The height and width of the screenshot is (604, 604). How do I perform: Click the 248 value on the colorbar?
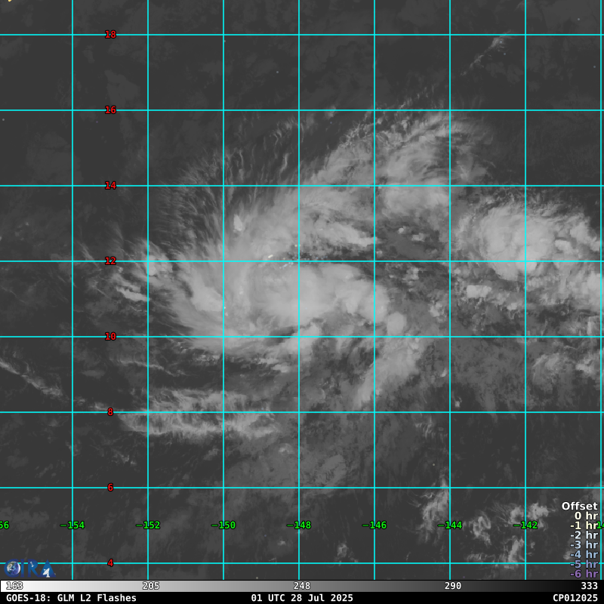[x=302, y=586]
